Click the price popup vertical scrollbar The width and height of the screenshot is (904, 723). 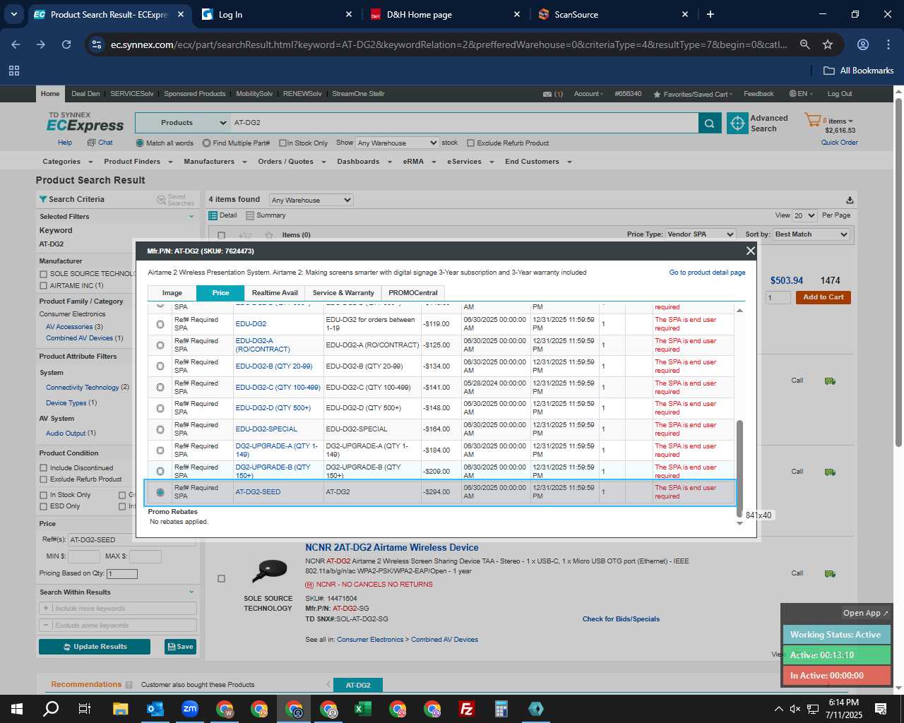pyautogui.click(x=739, y=467)
